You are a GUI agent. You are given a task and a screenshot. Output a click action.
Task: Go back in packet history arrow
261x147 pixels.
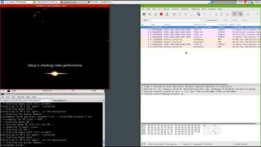point(205,14)
